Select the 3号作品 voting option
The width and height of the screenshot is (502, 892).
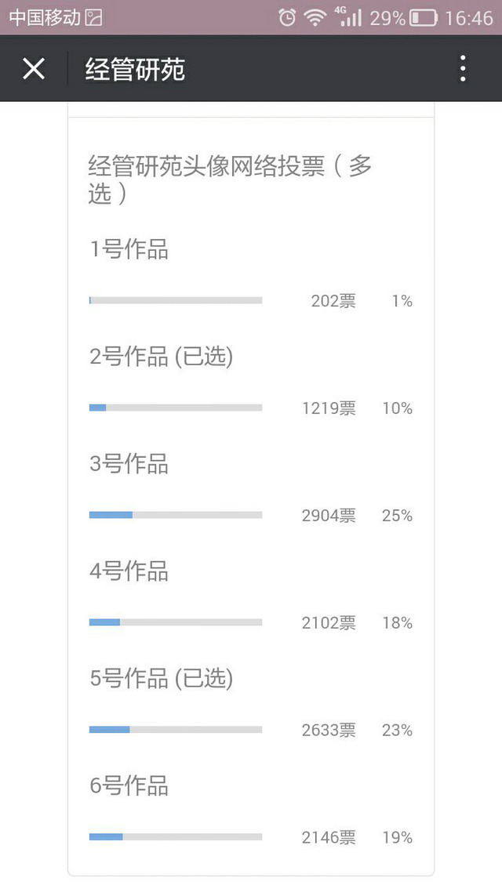click(129, 464)
